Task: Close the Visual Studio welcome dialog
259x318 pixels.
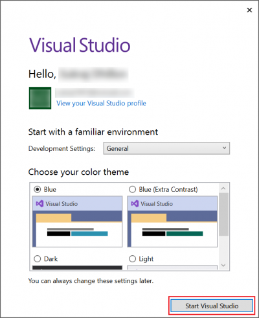Action: tap(249, 10)
